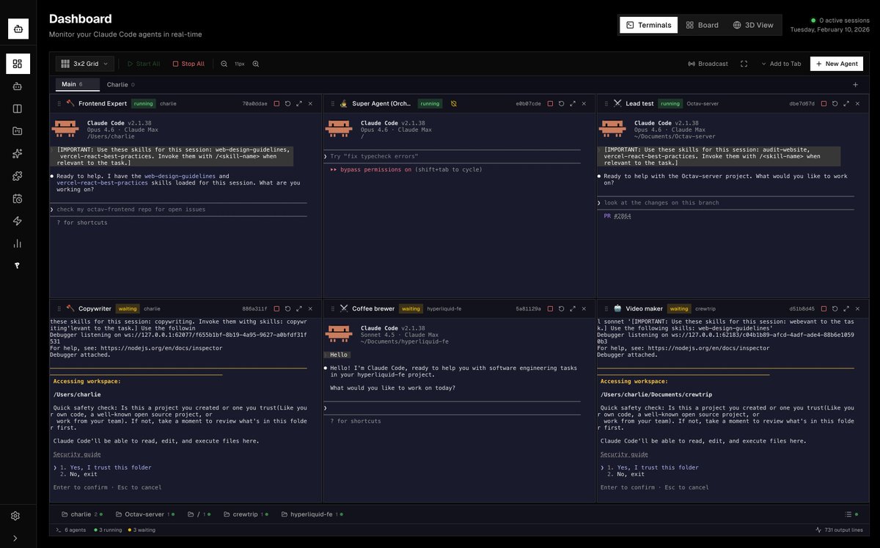Click the Stop All button
Screen dimensions: 880x548
coord(188,64)
